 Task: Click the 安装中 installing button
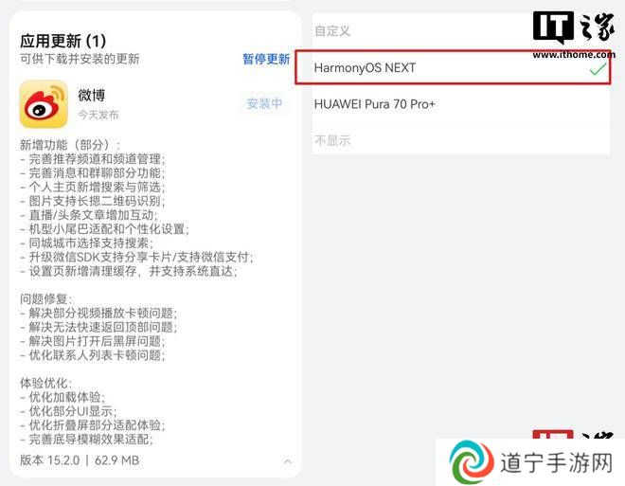point(264,103)
